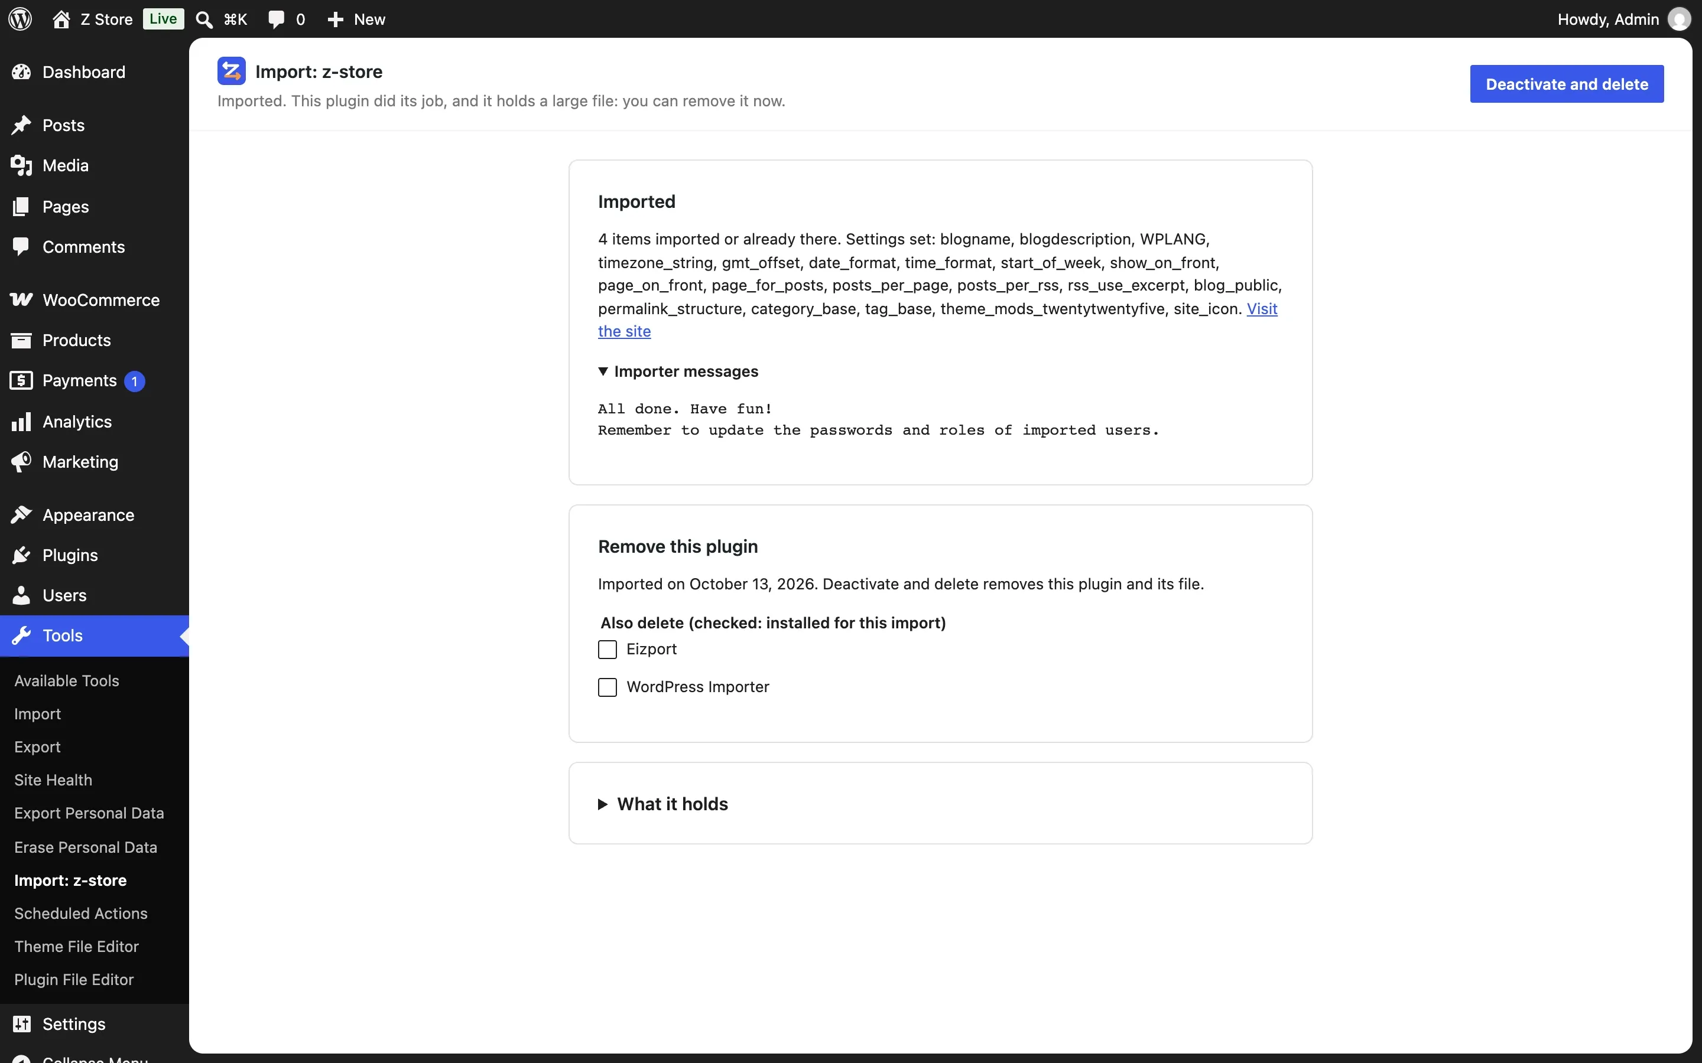The height and width of the screenshot is (1063, 1702).
Task: Open Export Personal Data submenu item
Action: pos(89,813)
